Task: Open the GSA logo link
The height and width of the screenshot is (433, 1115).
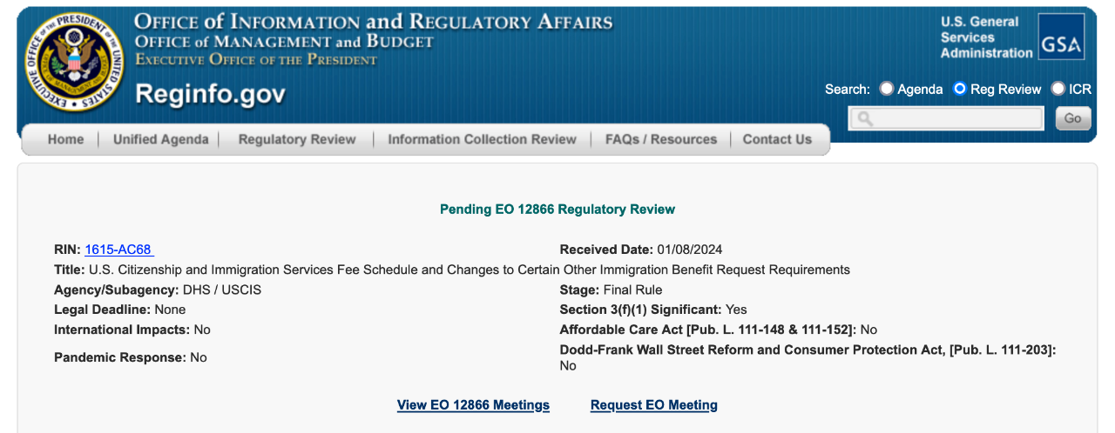Action: [1061, 37]
